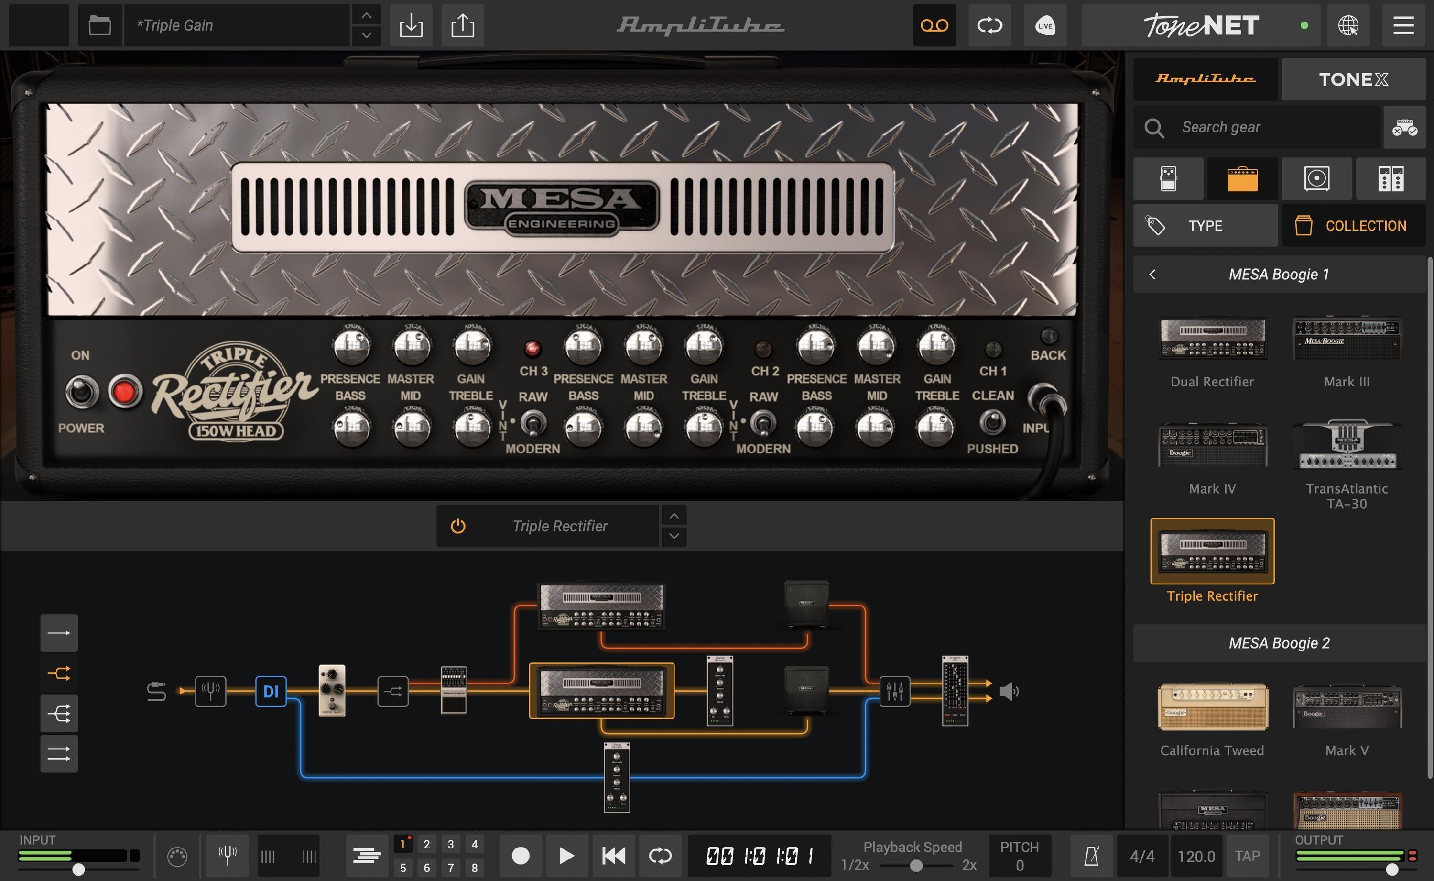Select the California Tweed amp thumbnail

pos(1212,707)
